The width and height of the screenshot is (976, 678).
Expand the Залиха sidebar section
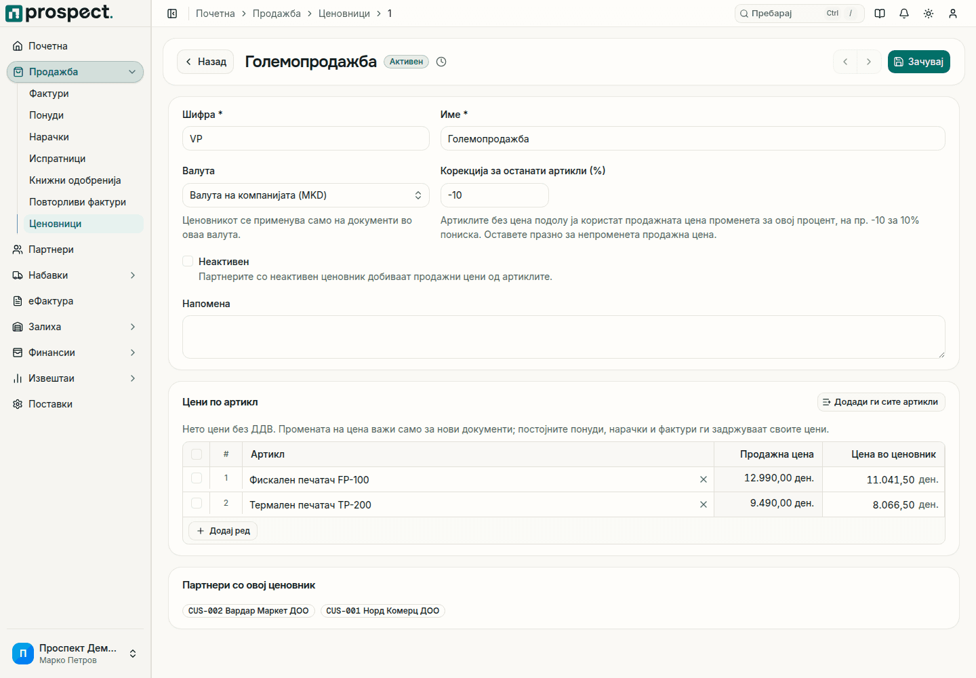pos(75,327)
